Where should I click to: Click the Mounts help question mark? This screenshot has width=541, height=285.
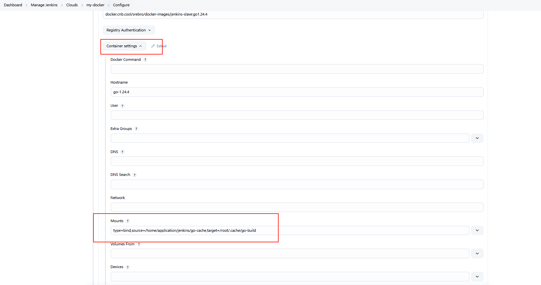128,221
